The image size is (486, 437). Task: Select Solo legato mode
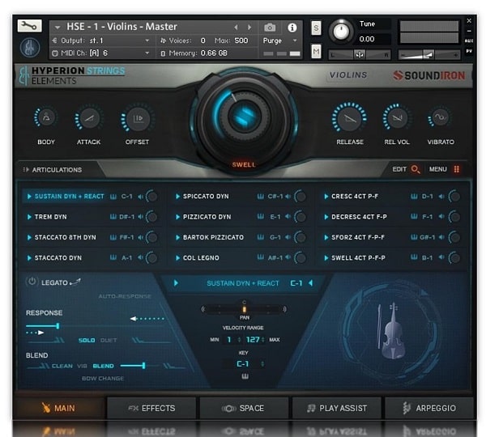87,341
